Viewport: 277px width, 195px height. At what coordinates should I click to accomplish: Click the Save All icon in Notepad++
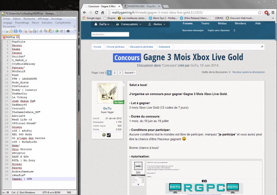20,31
